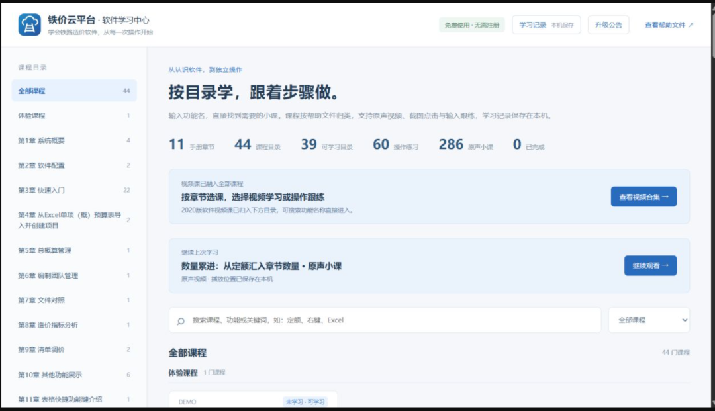This screenshot has height=411, width=715.
Task: Click the search magnifier icon
Action: [x=181, y=321]
